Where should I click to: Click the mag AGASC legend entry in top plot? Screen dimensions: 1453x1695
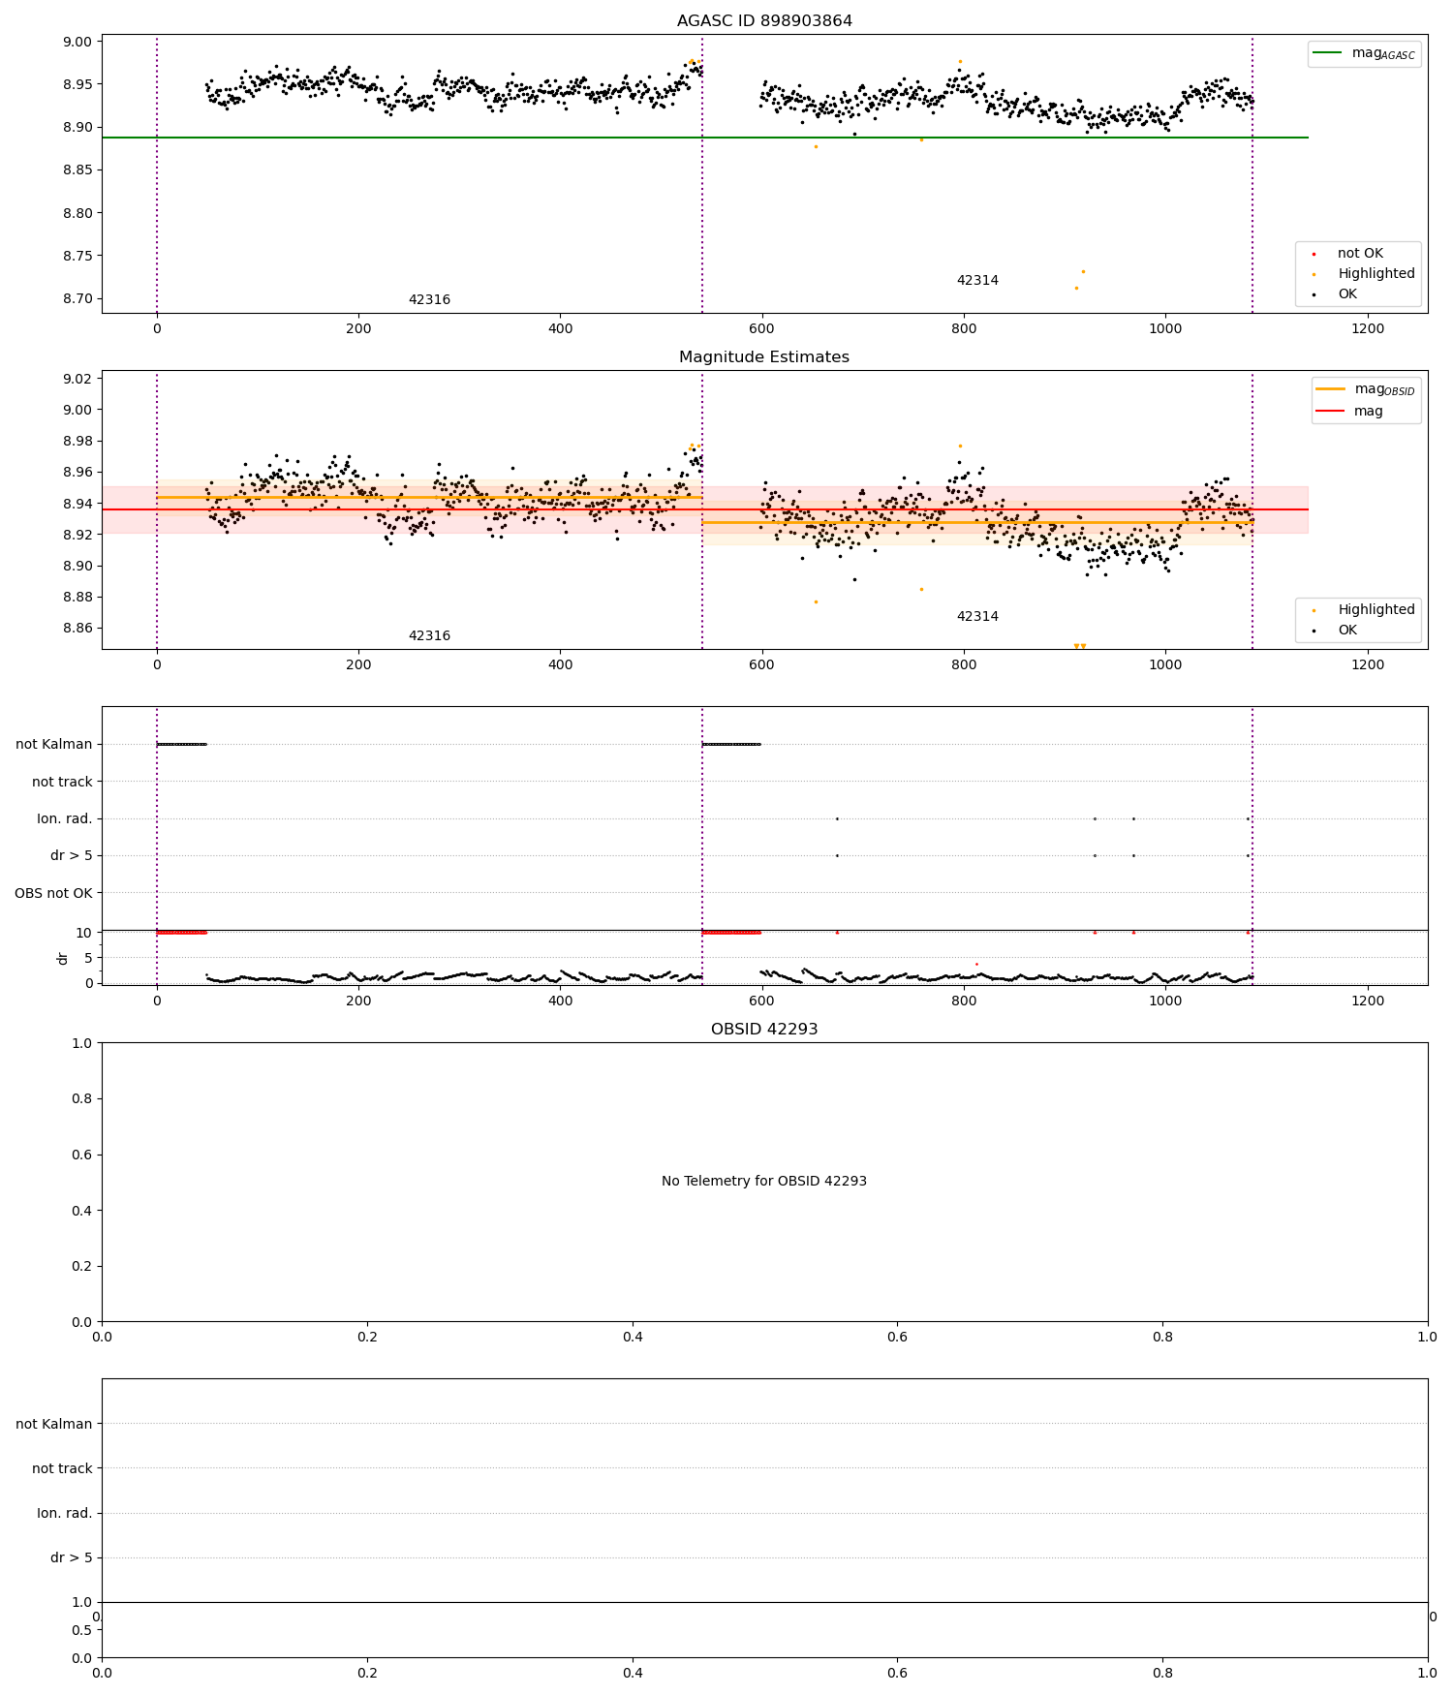tap(1365, 54)
